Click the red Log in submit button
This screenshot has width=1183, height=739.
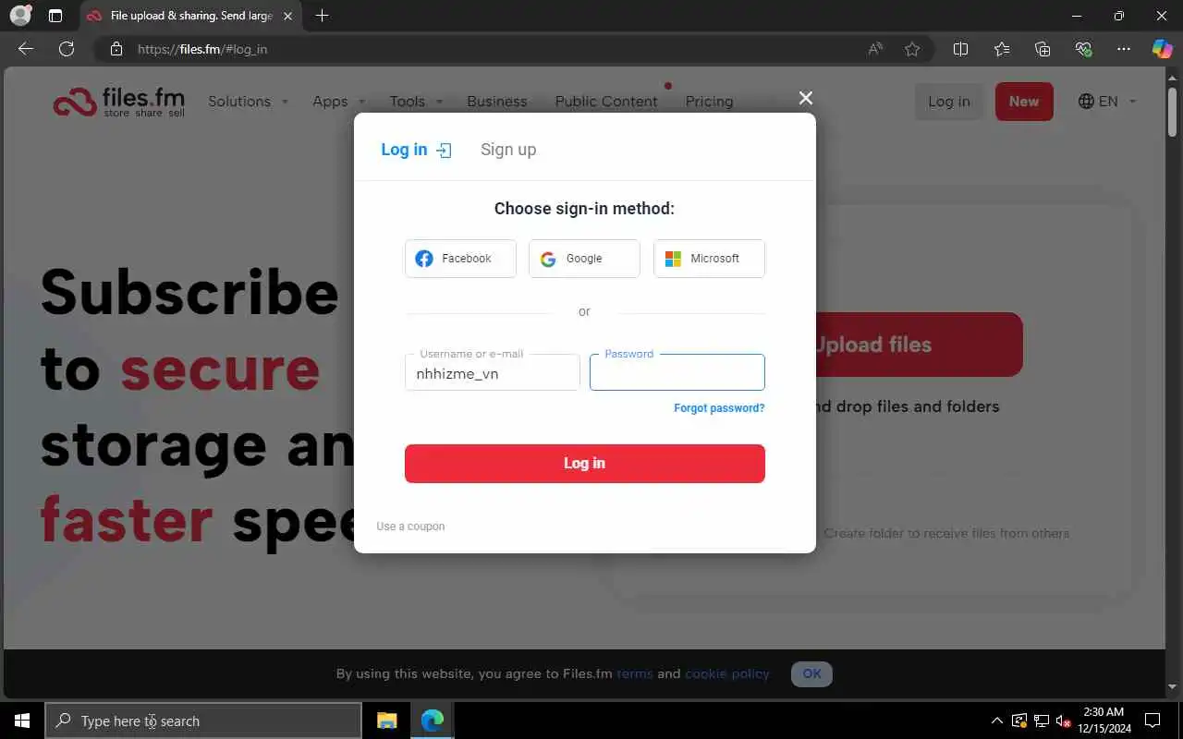[x=585, y=464]
